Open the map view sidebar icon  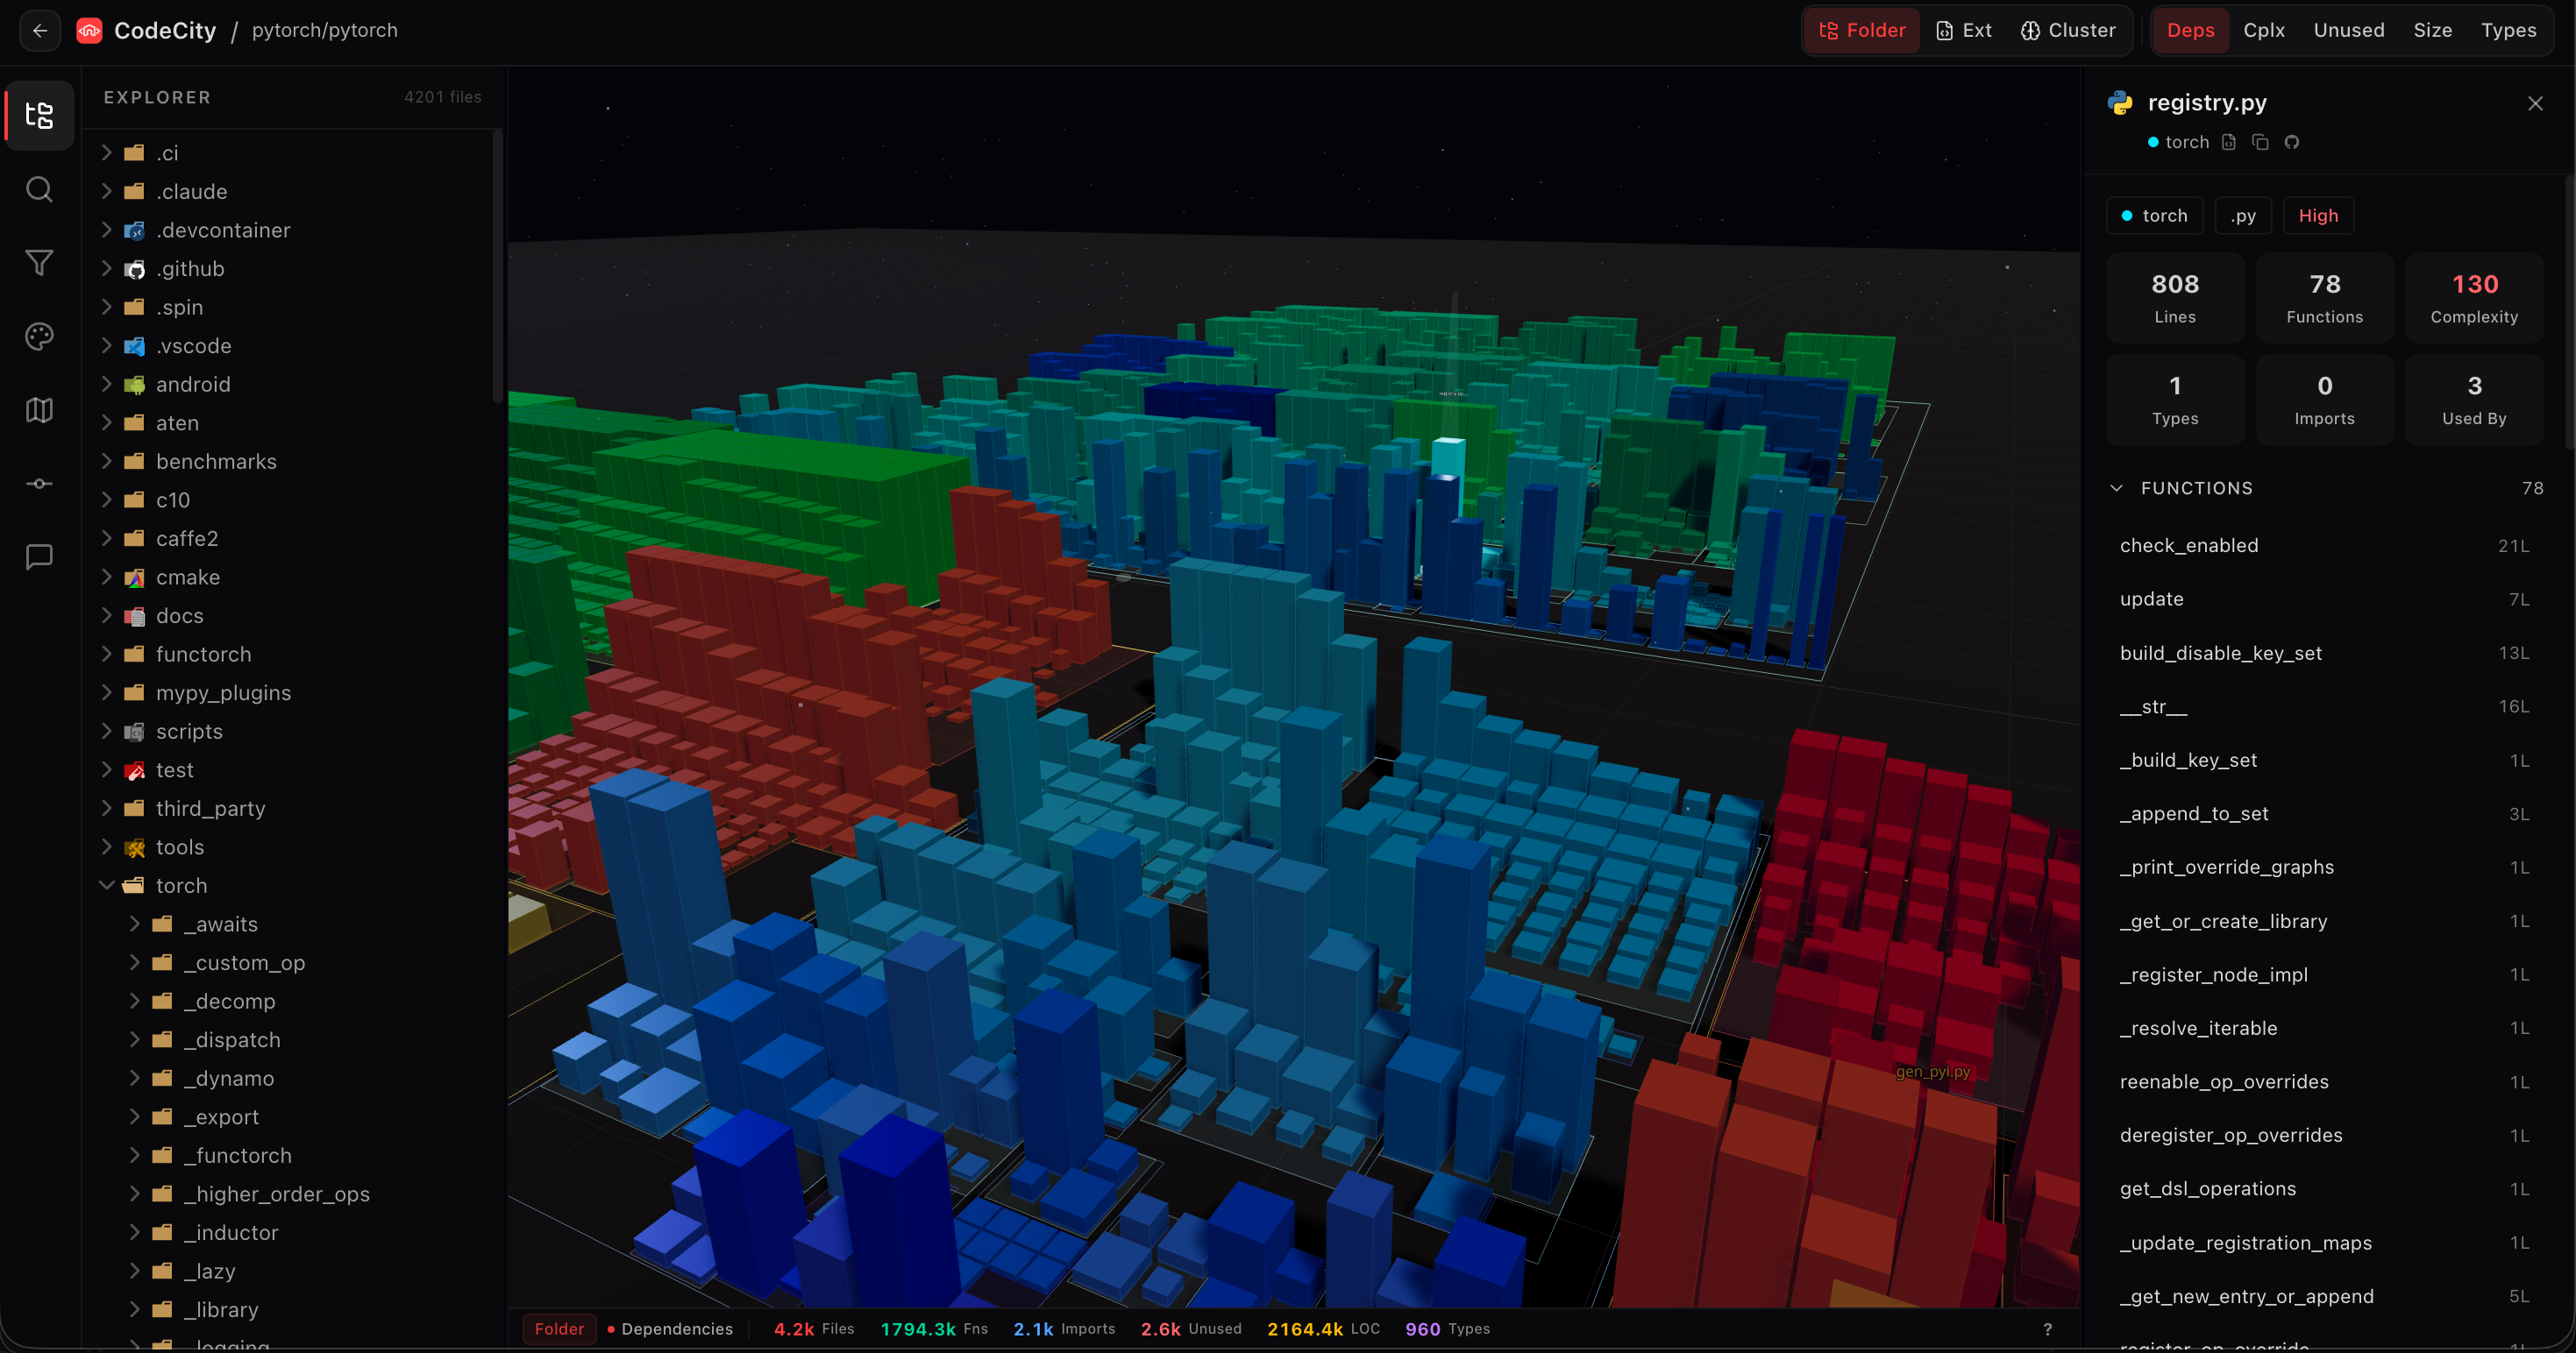(x=39, y=410)
